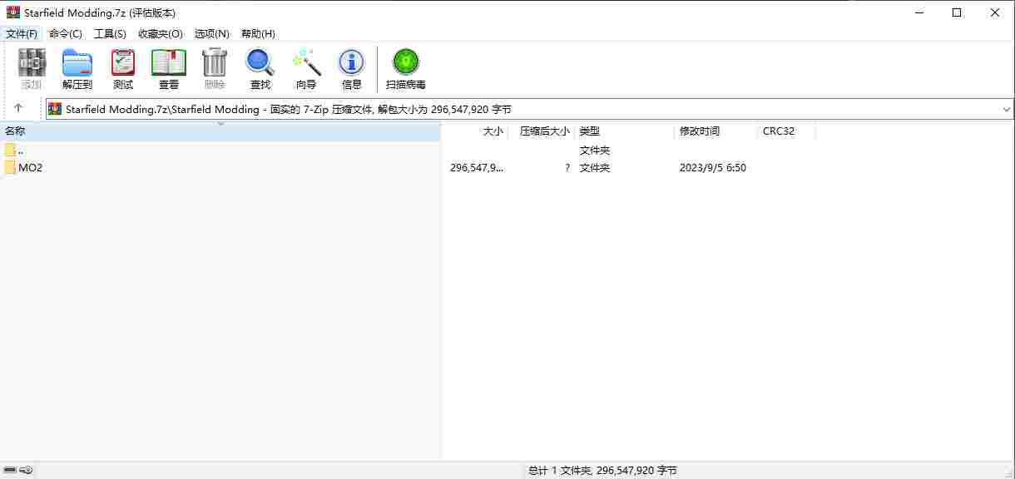The width and height of the screenshot is (1015, 479).
Task: Click the key icon in status bar
Action: [x=26, y=471]
